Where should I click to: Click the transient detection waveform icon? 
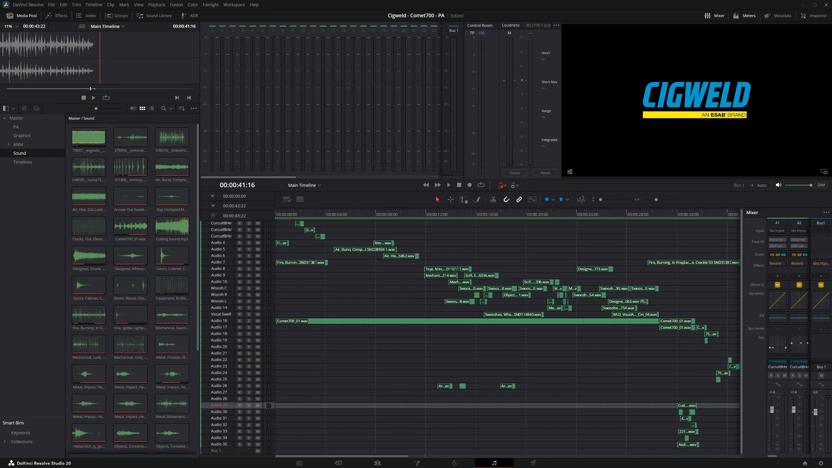[x=581, y=199]
